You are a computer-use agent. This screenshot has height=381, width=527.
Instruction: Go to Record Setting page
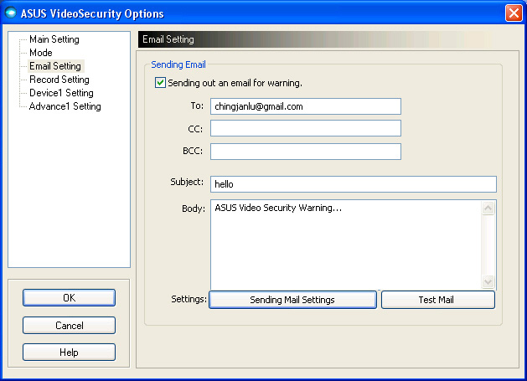[59, 80]
